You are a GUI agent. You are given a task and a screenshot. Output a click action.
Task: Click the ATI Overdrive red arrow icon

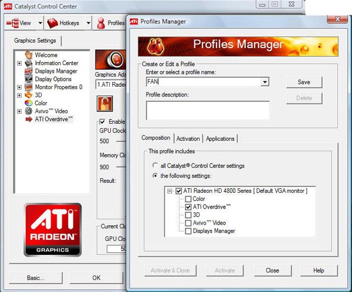pyautogui.click(x=29, y=119)
